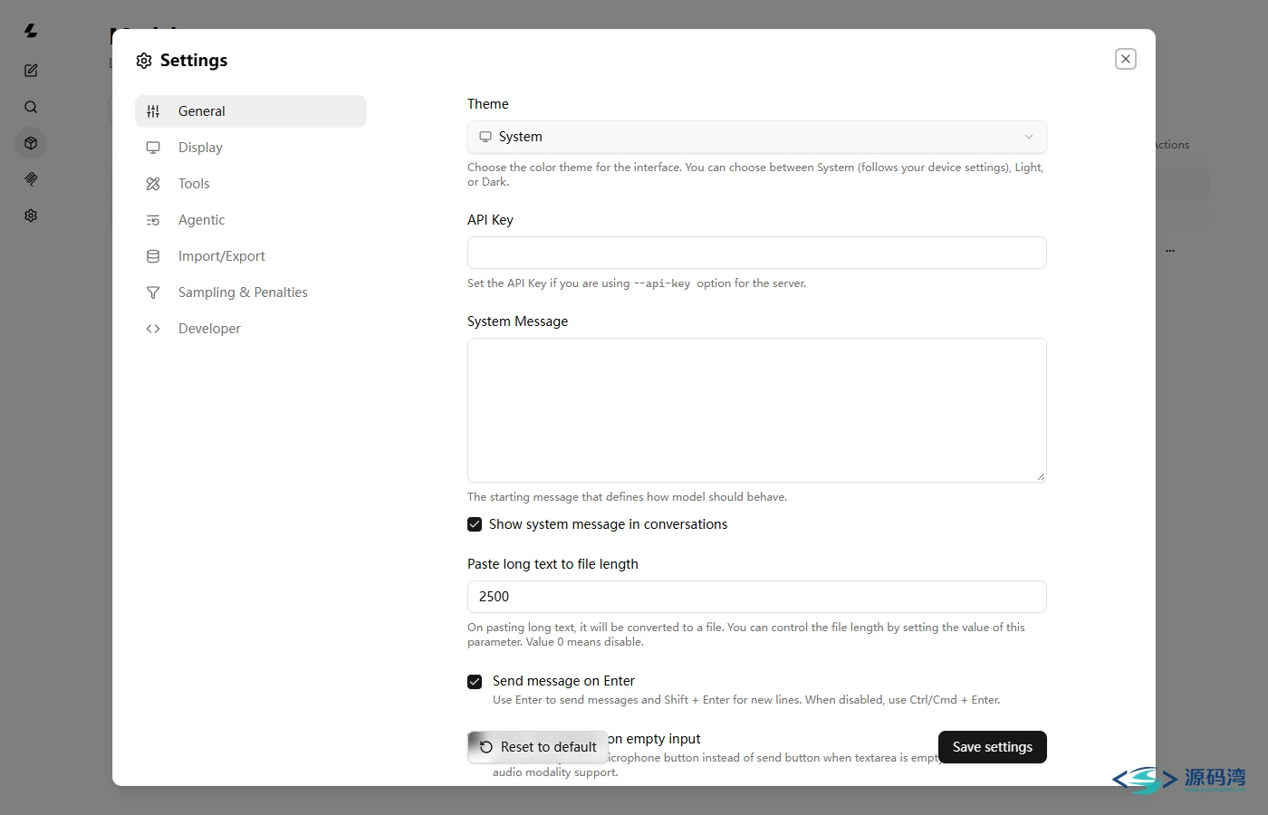Focus the API Key input field

tap(757, 253)
